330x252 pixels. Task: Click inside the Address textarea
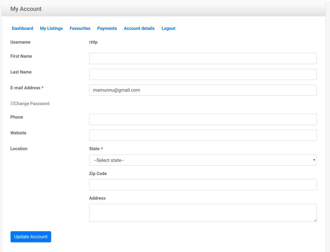click(203, 212)
